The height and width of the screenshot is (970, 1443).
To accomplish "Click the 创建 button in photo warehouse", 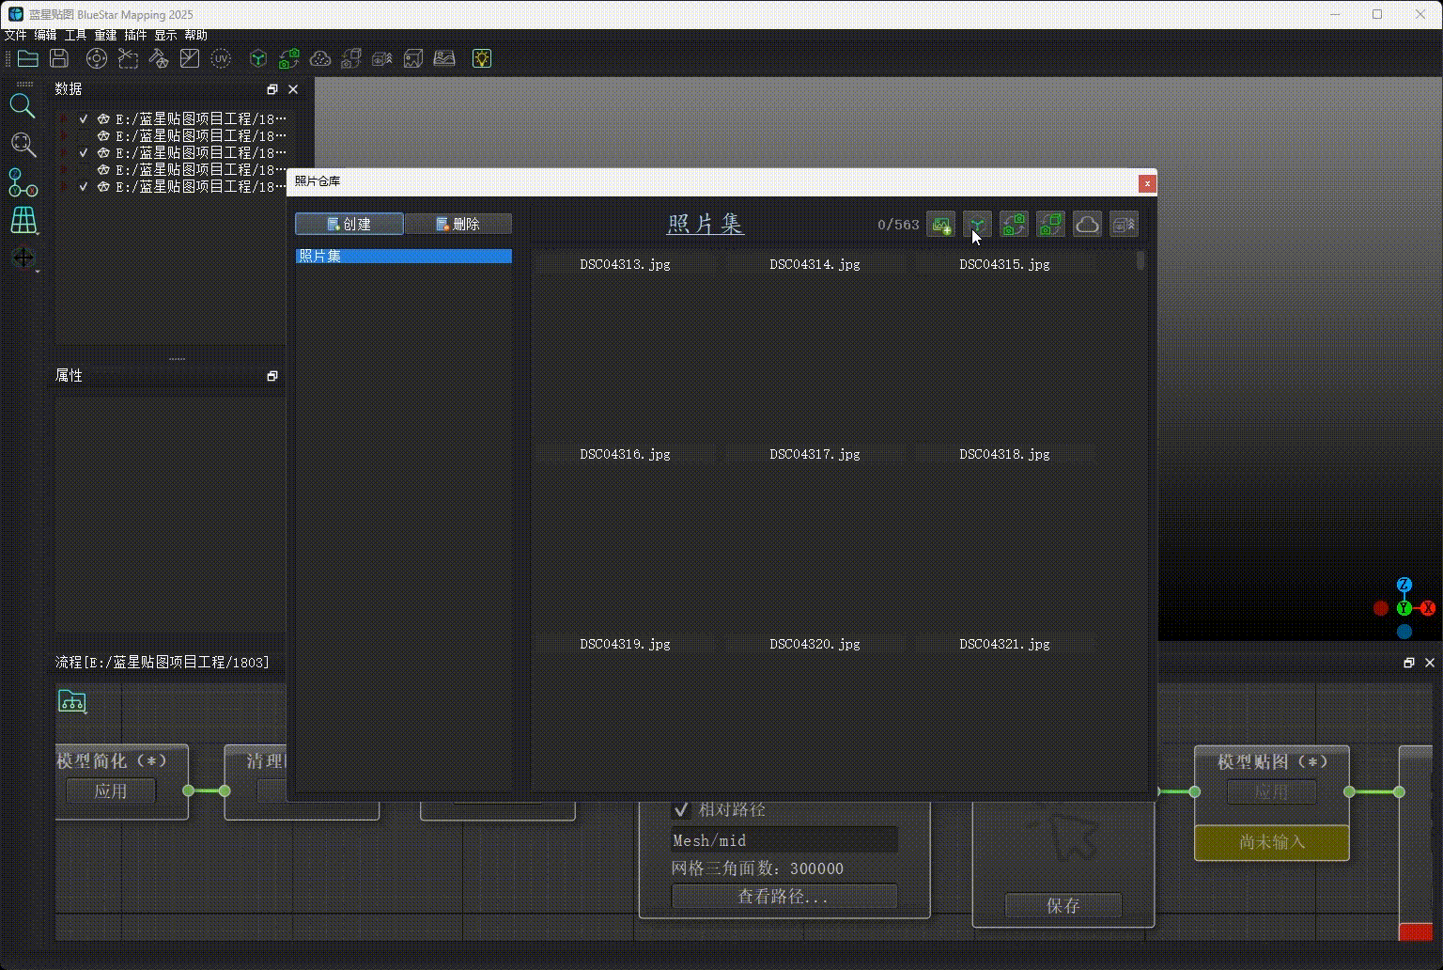I will pos(349,224).
